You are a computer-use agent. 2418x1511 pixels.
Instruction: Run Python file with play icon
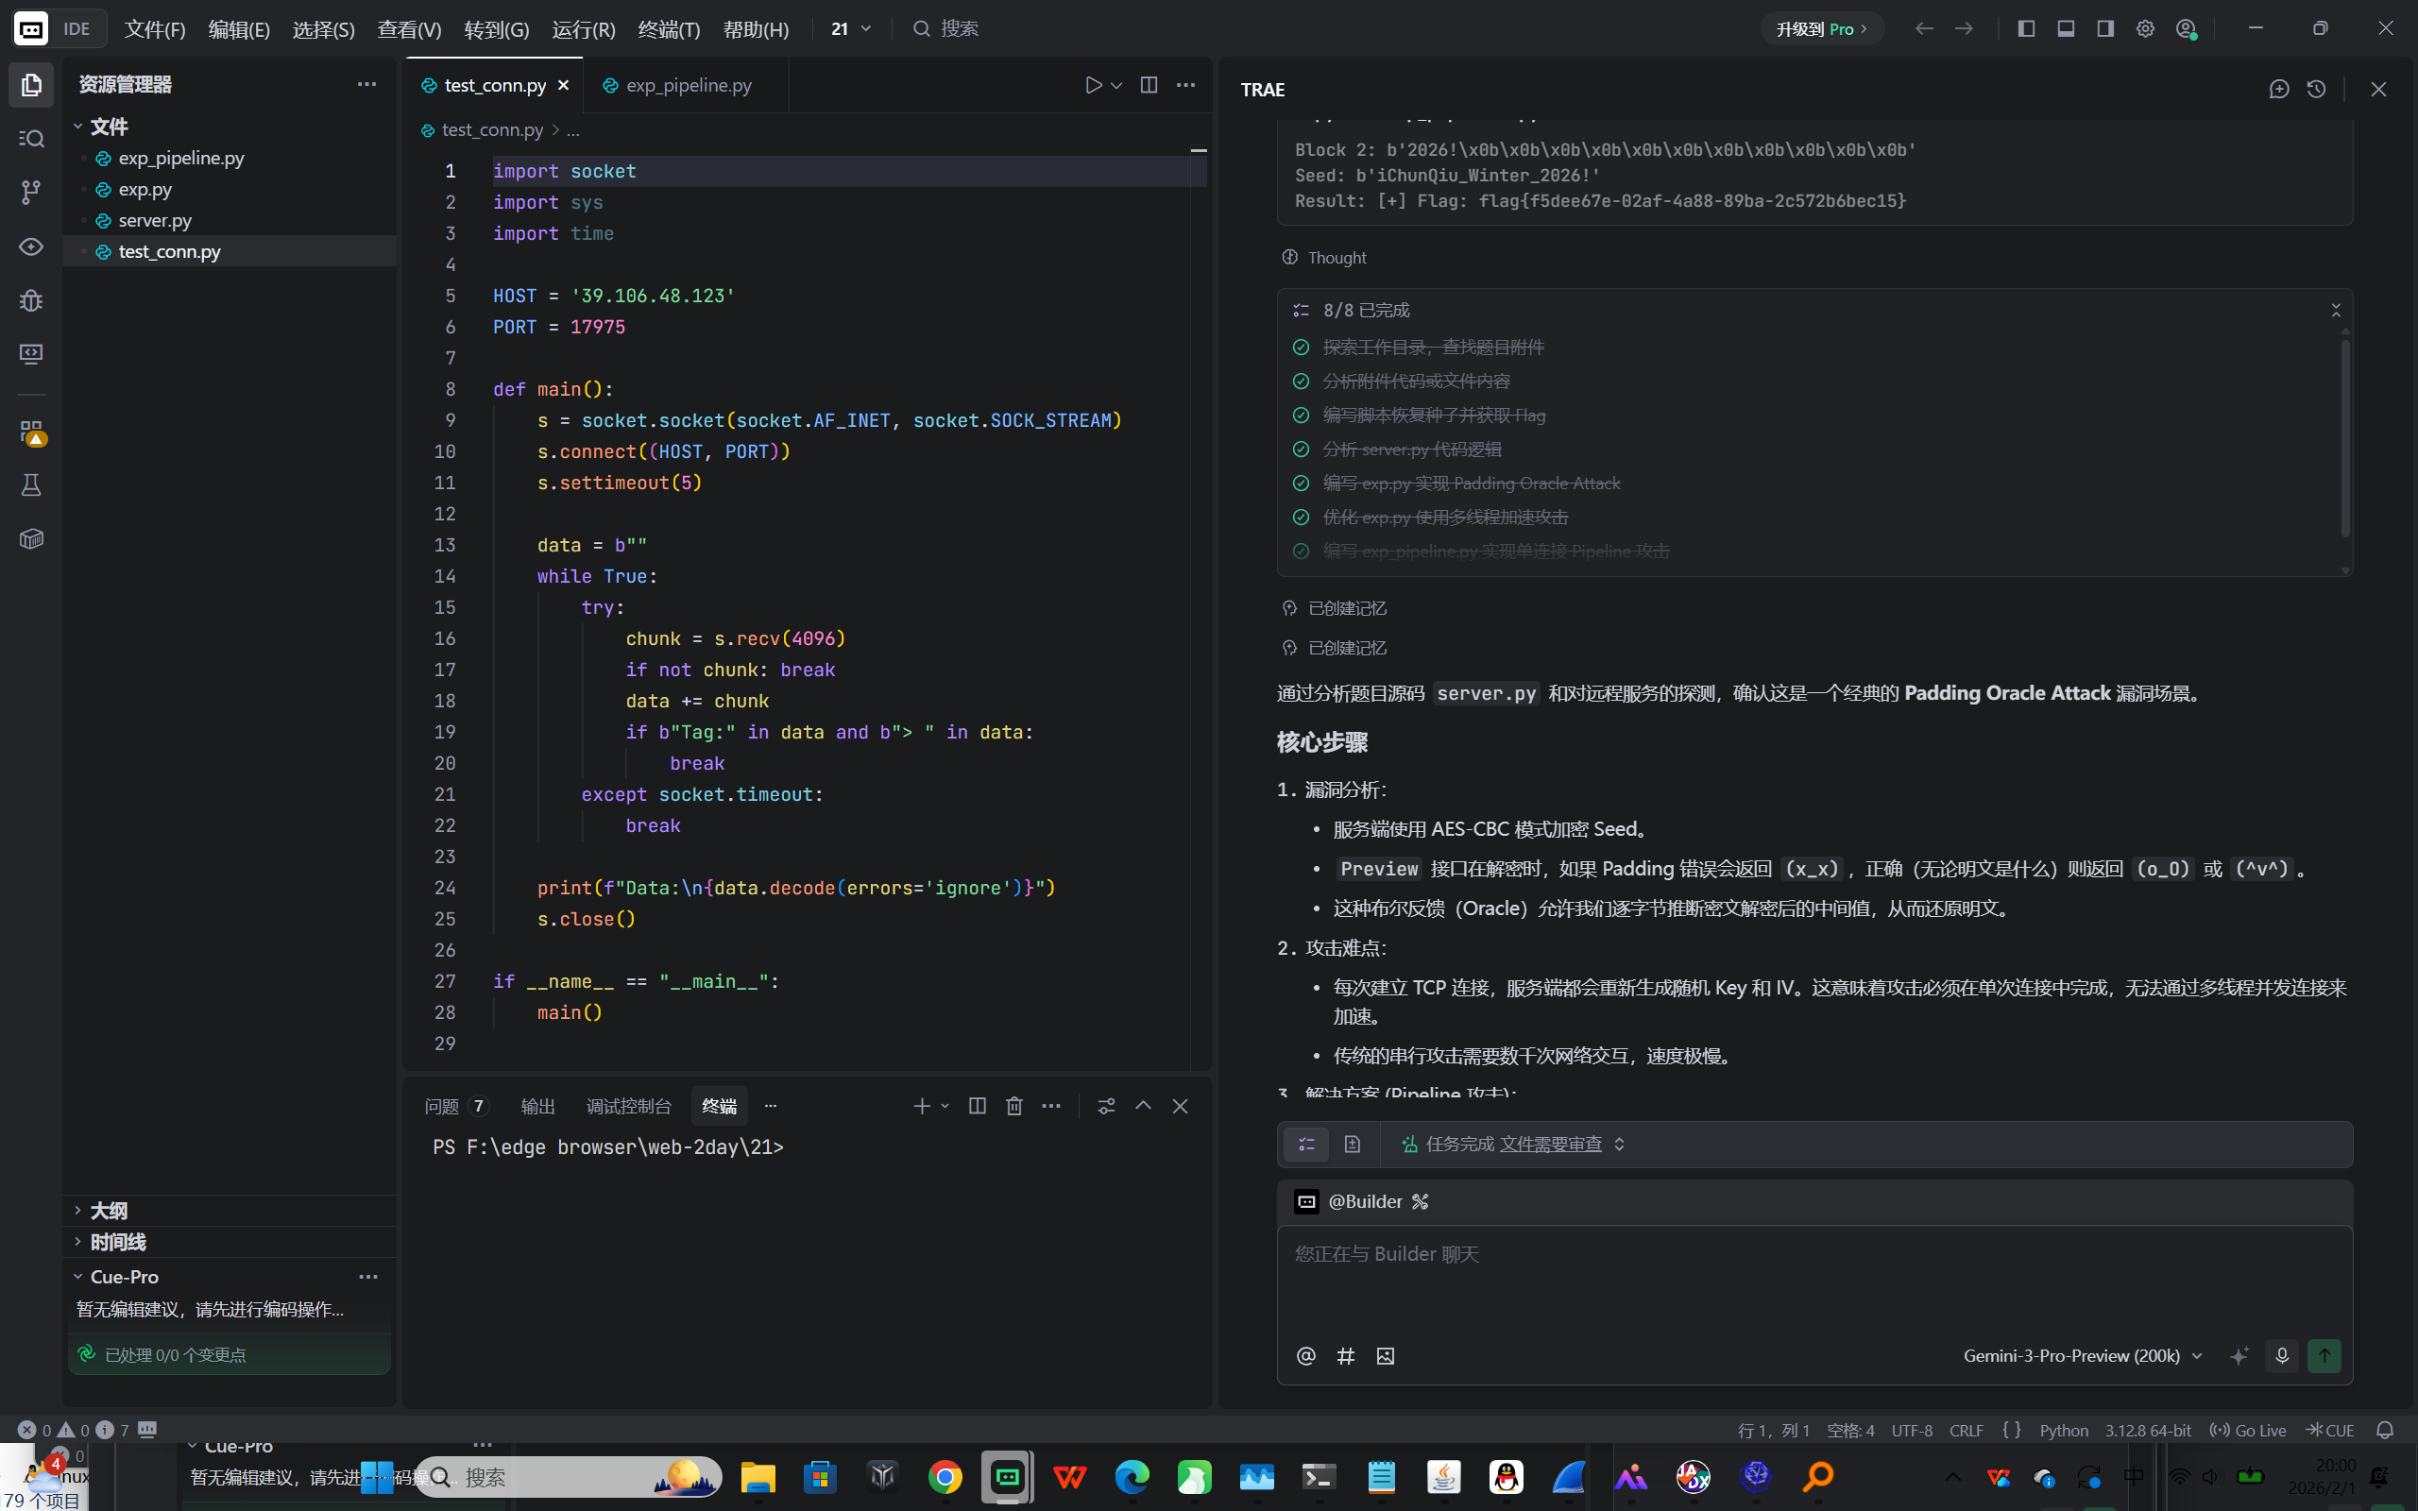tap(1093, 85)
